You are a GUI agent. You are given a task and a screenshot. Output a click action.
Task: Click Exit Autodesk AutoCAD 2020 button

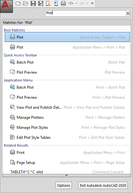[x=103, y=185]
